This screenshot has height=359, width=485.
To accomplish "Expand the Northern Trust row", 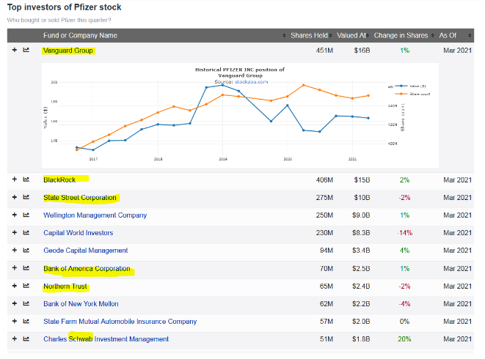I will tap(14, 286).
